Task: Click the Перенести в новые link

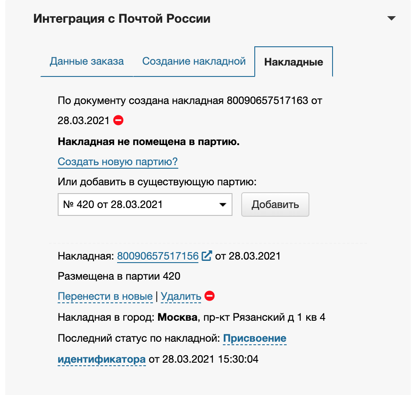Action: coord(105,297)
